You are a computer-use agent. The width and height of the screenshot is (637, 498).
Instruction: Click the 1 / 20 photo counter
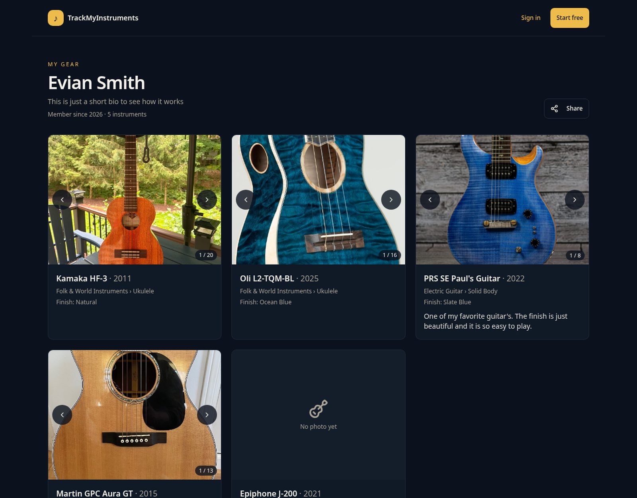206,255
